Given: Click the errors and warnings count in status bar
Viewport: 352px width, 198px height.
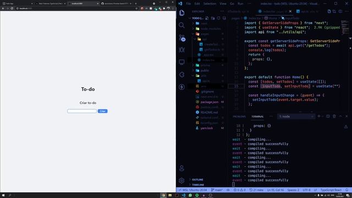Looking at the screenshot, I should pyautogui.click(x=239, y=190).
